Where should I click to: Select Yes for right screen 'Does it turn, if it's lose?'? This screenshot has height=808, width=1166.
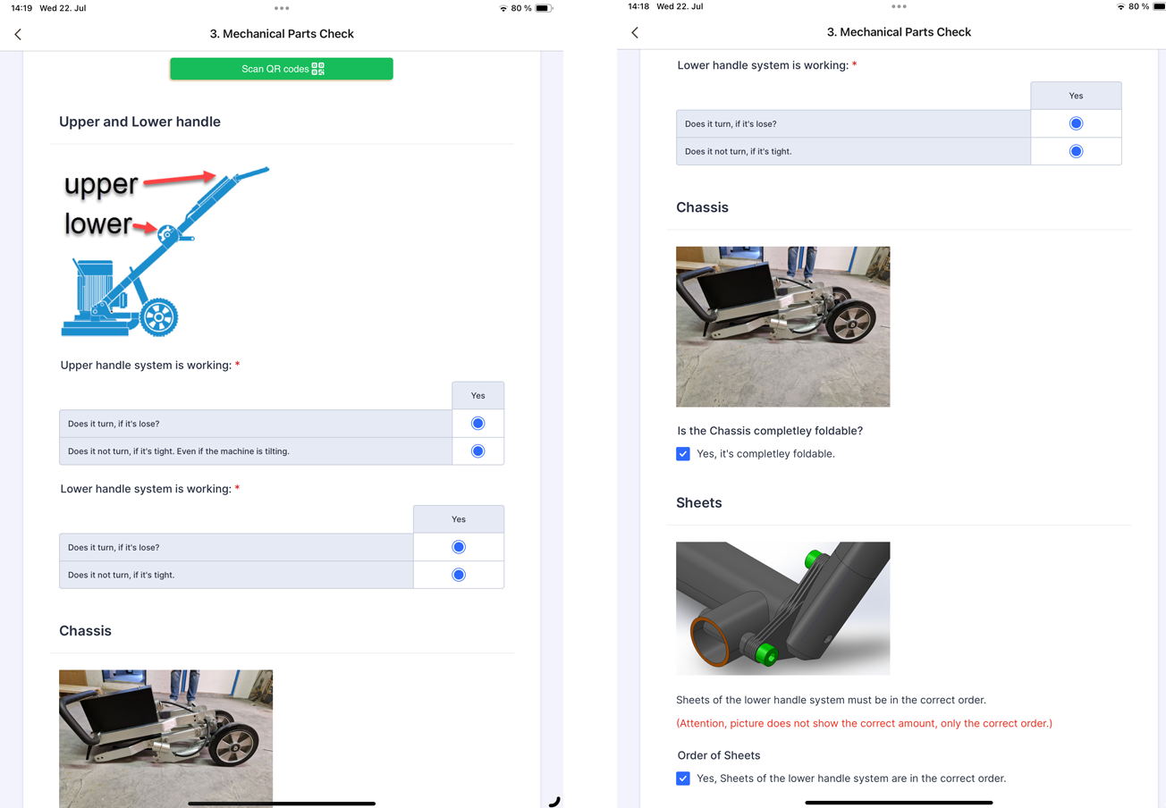tap(1076, 123)
